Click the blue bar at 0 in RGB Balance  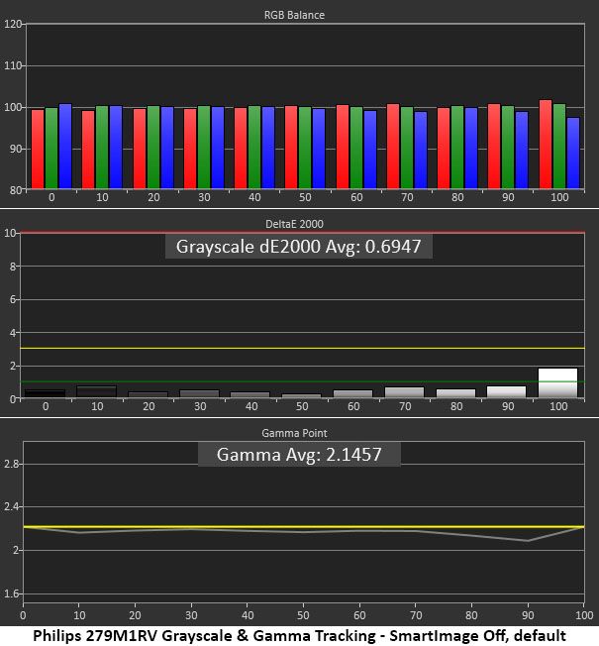(65, 147)
